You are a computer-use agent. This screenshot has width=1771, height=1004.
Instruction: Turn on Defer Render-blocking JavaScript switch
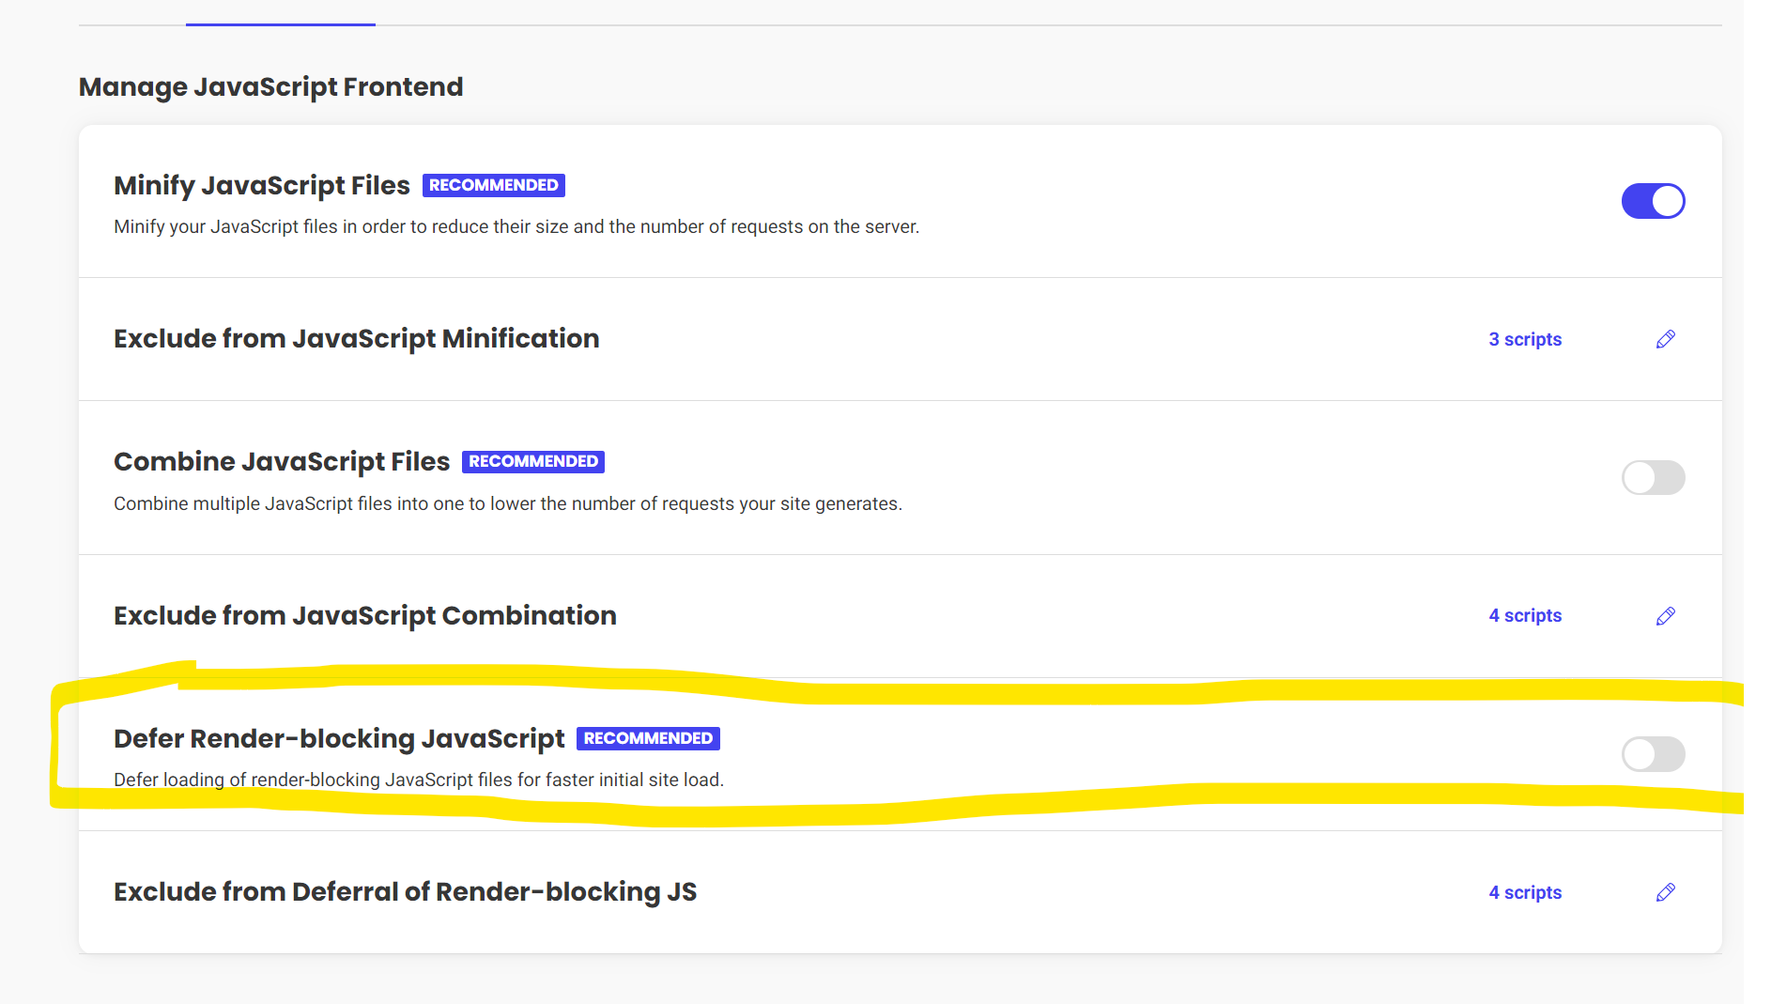(1653, 753)
